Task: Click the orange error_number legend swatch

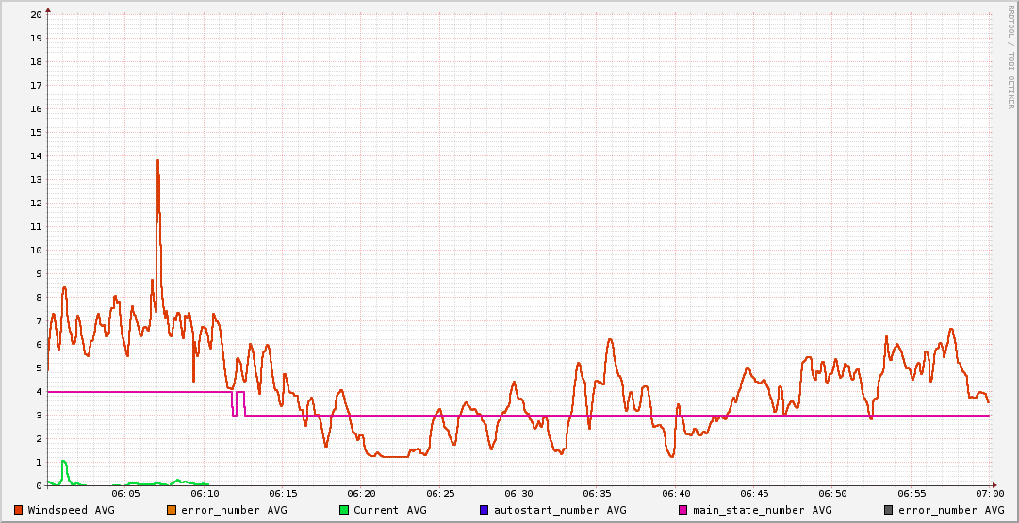Action: point(172,510)
